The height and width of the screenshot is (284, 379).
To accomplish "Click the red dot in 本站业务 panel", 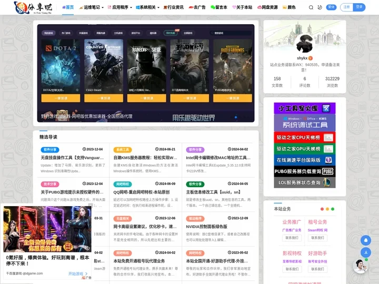I will pos(322,209).
